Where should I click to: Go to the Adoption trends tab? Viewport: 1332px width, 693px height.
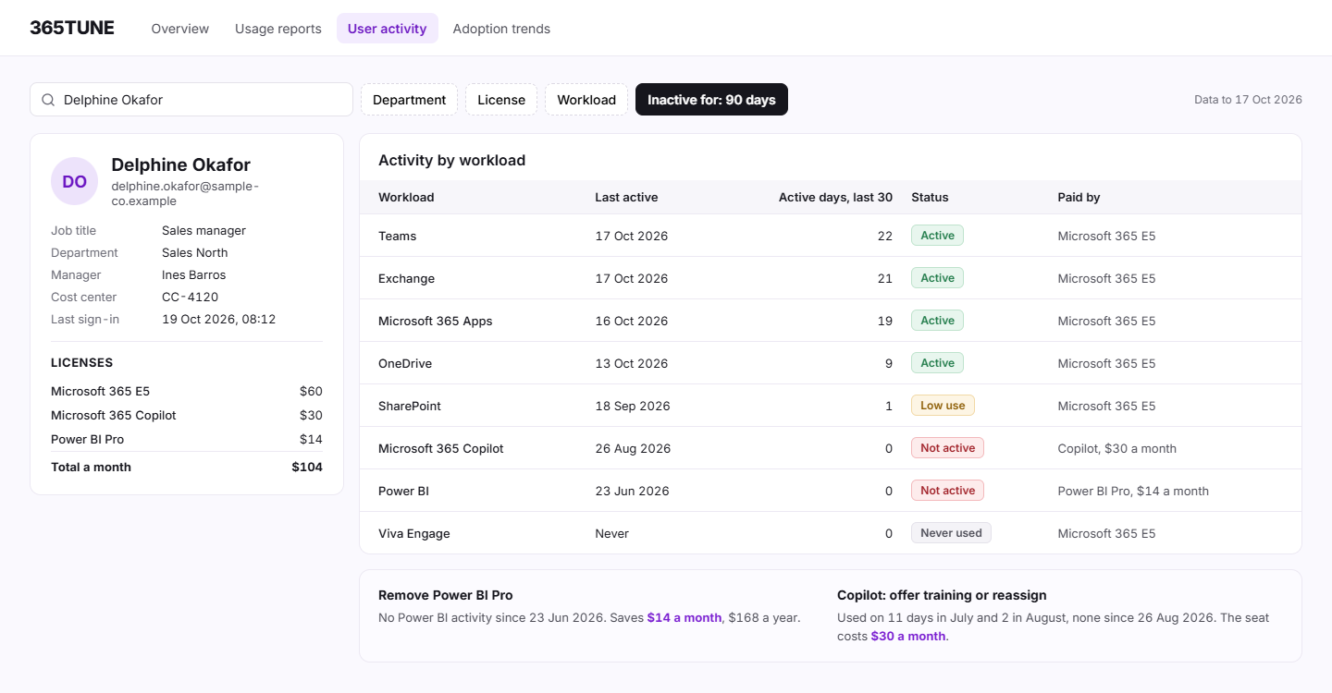[x=501, y=29]
